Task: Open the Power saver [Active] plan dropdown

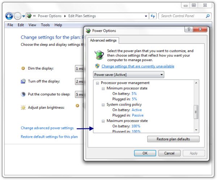Action: [129, 75]
